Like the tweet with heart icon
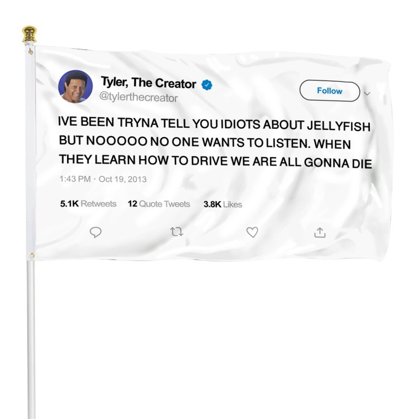Image resolution: width=419 pixels, height=419 pixels. [252, 232]
